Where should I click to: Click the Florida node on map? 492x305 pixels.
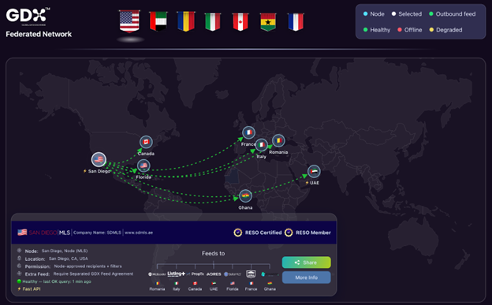[143, 166]
